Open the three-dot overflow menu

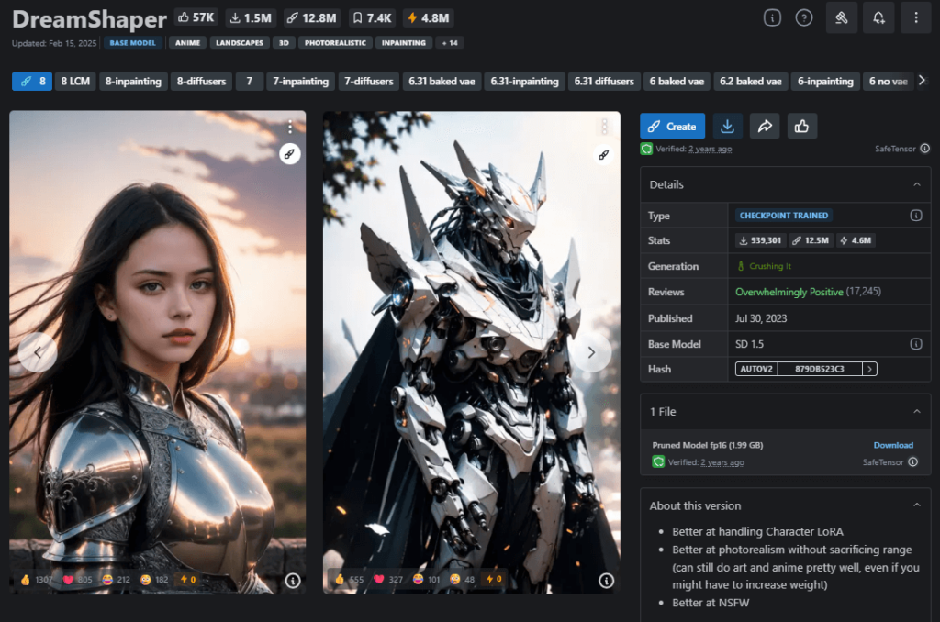(915, 17)
